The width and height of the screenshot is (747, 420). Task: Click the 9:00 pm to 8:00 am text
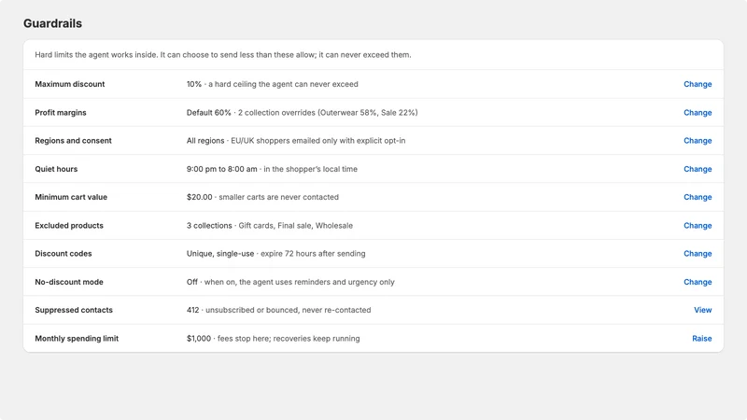coord(221,169)
